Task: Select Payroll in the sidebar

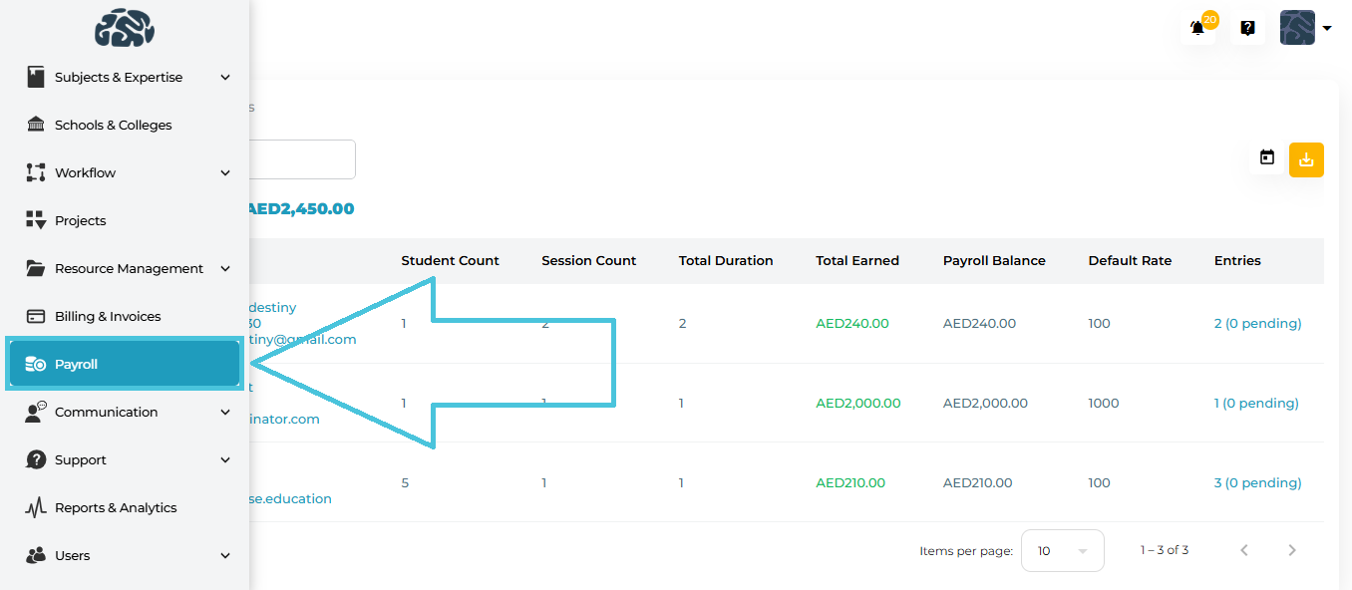Action: (x=124, y=364)
